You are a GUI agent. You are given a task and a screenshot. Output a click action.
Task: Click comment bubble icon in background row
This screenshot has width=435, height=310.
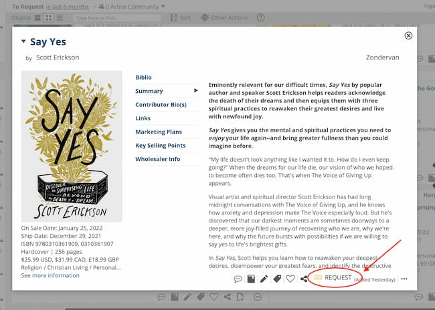tap(161, 297)
